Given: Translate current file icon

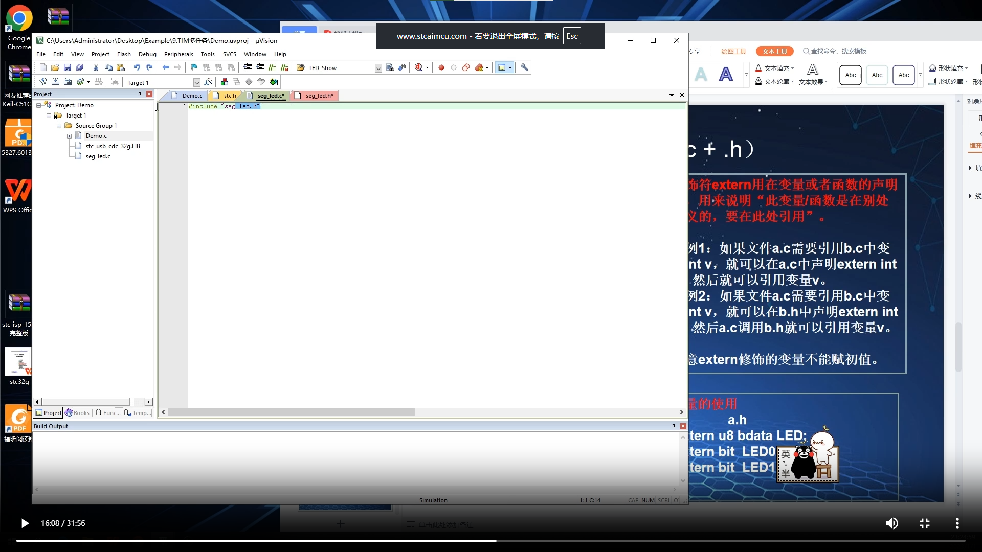Looking at the screenshot, I should coord(43,82).
